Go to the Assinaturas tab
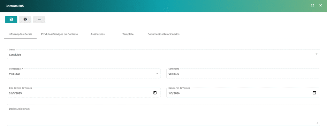 tap(97, 34)
